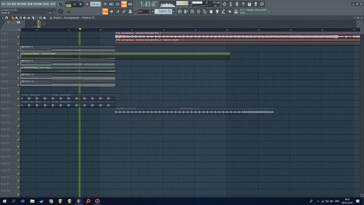Open clip menu of Jay Hardway audio clip

click(116, 33)
